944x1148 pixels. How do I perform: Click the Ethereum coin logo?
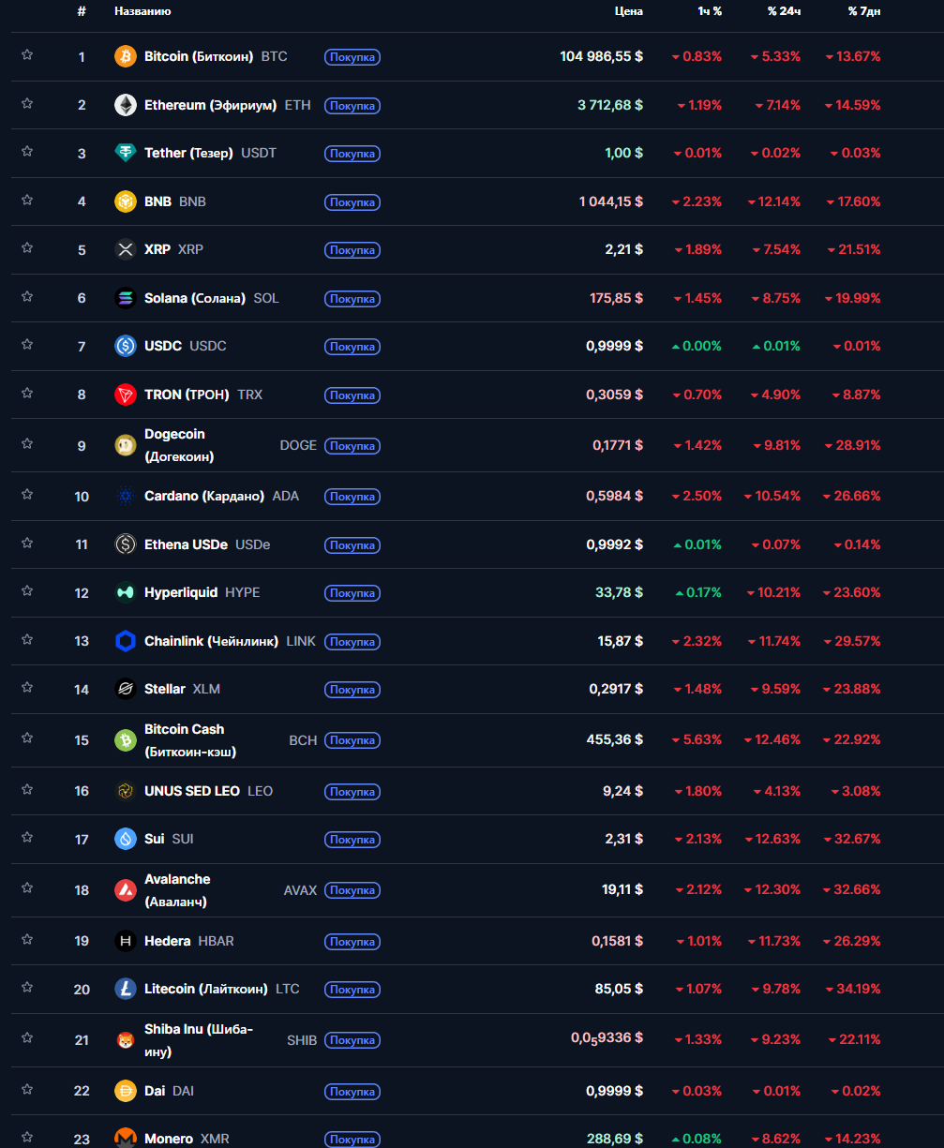pyautogui.click(x=125, y=105)
